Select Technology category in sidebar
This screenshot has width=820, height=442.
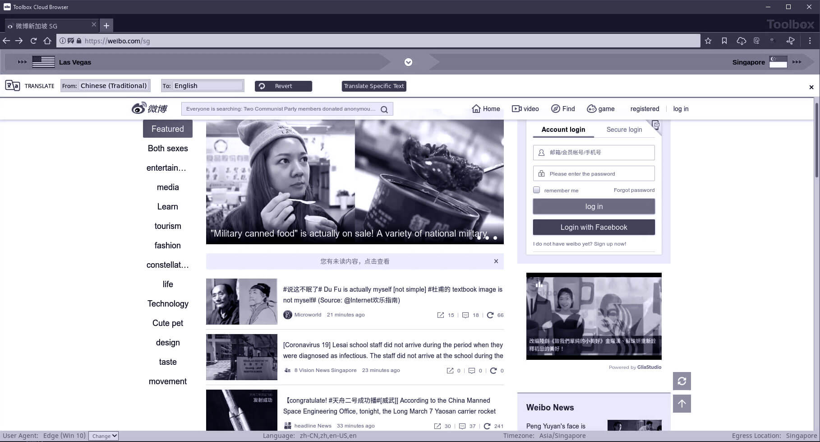tap(168, 304)
